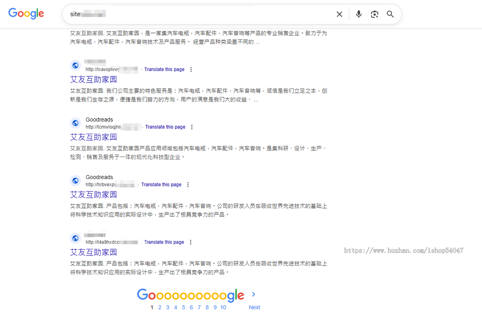Open the three-dot menu on the second Goodreads result
This screenshot has width=482, height=314.
pyautogui.click(x=188, y=184)
